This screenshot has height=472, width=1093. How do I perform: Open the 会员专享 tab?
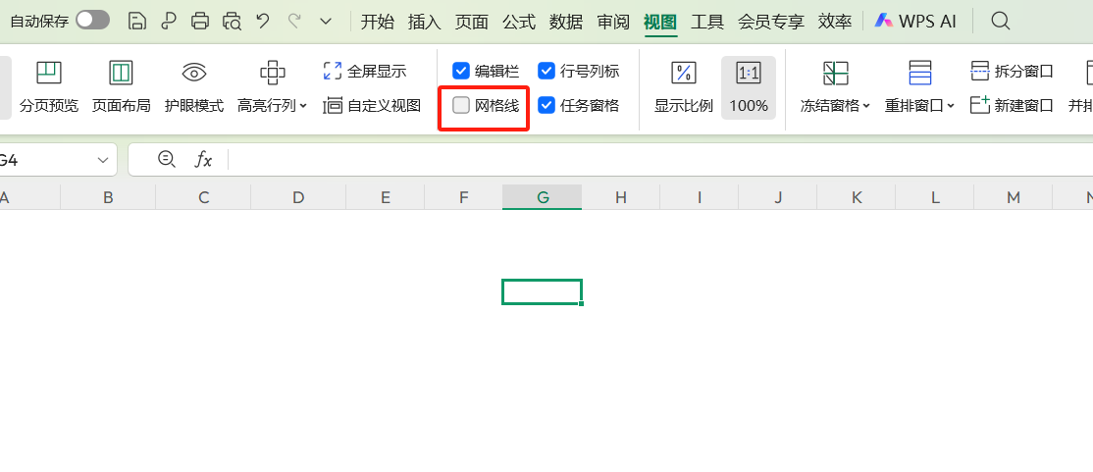[771, 22]
